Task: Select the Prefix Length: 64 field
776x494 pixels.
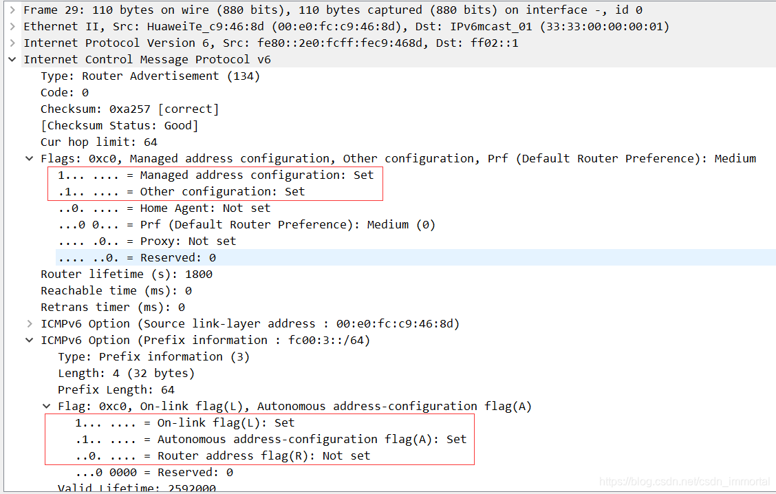Action: click(x=116, y=390)
